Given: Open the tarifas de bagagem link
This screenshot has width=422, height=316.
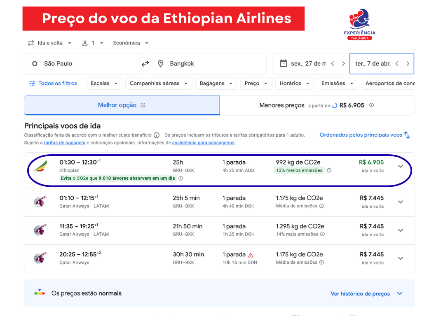Looking at the screenshot, I should pyautogui.click(x=69, y=143).
